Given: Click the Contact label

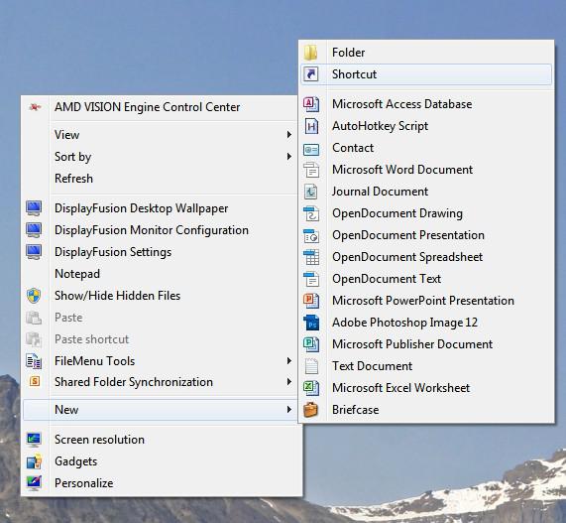Looking at the screenshot, I should click(353, 148).
